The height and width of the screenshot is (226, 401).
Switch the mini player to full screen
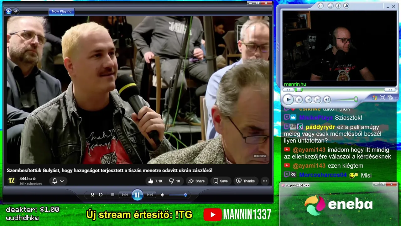382,98
